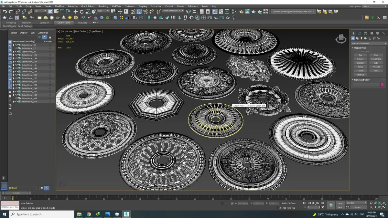Image resolution: width=388 pixels, height=218 pixels.
Task: Open the Standard Primitives dropdown
Action: 369,43
